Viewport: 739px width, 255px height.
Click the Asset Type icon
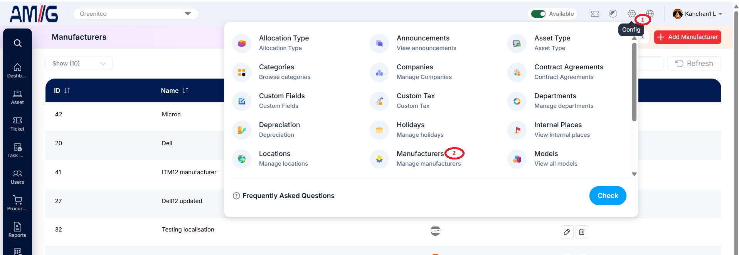point(517,44)
